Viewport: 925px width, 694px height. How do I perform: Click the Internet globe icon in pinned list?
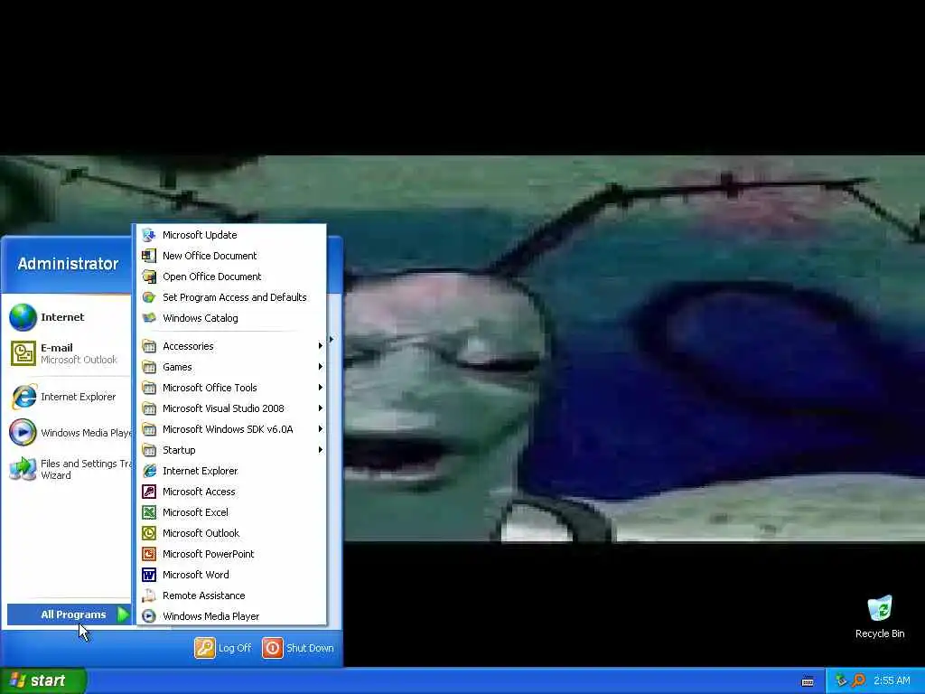(23, 317)
